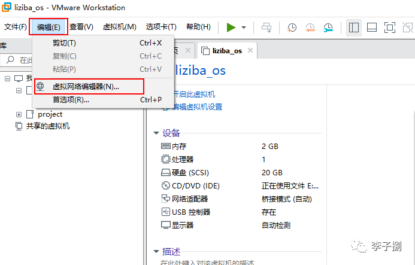
Task: Open power options dropdown arrow beside play
Action: coord(244,28)
